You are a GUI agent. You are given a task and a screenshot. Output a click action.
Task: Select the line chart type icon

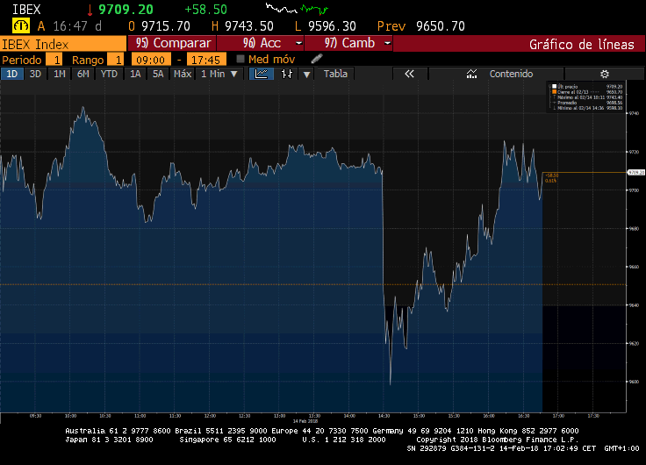[x=262, y=74]
